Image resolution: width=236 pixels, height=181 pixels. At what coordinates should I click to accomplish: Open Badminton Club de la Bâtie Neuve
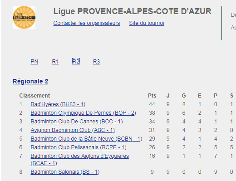click(x=86, y=139)
